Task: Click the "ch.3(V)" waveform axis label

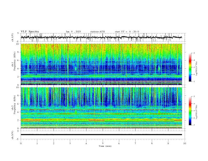Action: click(x=13, y=135)
